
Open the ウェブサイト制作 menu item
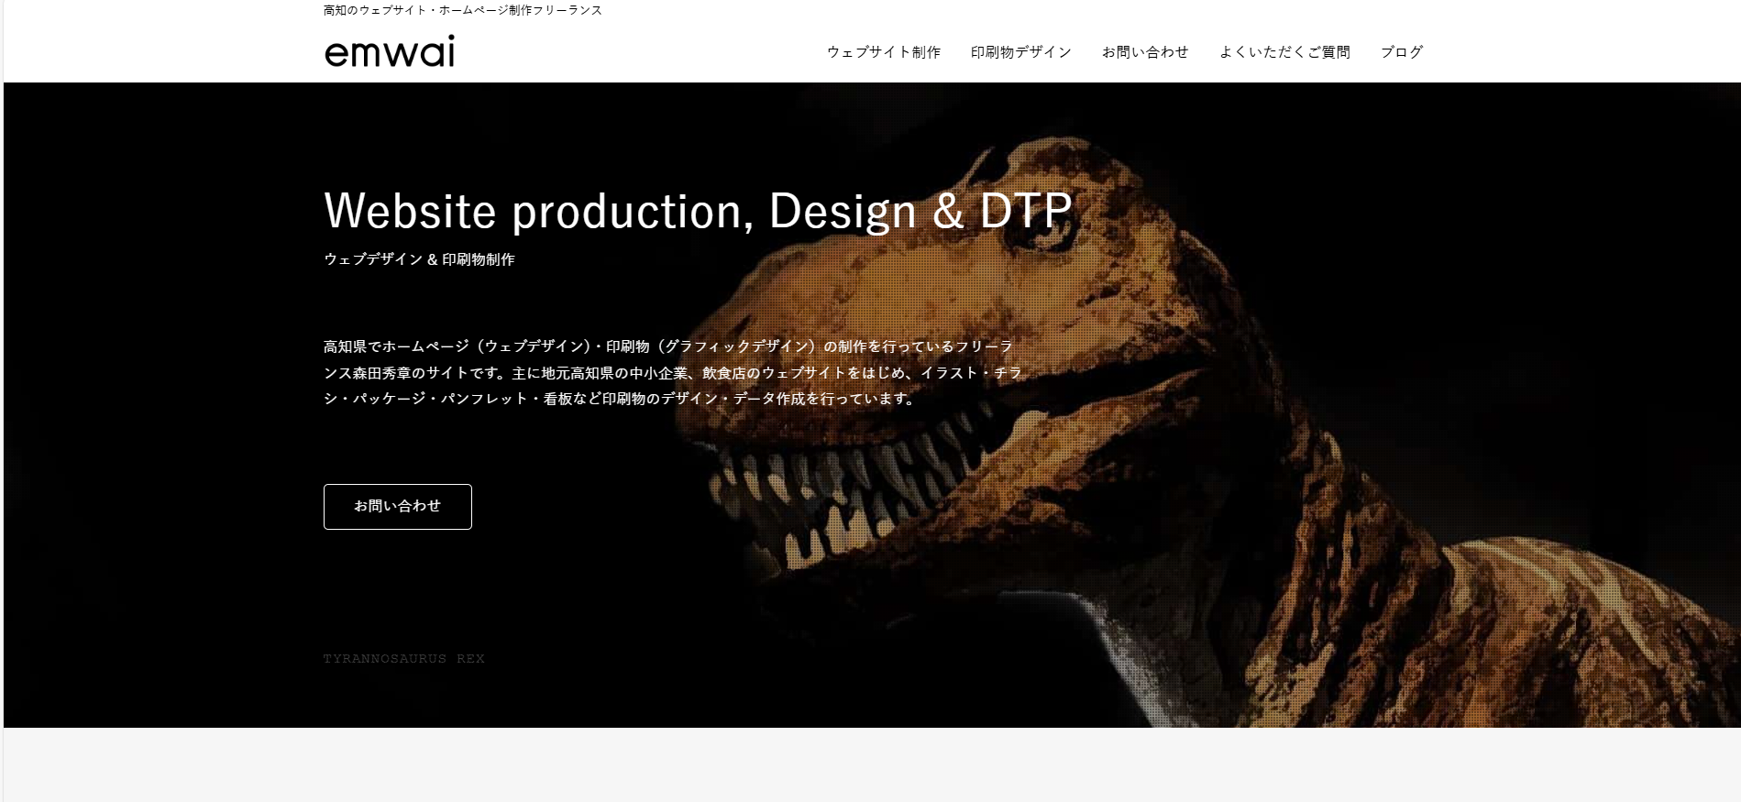coord(884,52)
